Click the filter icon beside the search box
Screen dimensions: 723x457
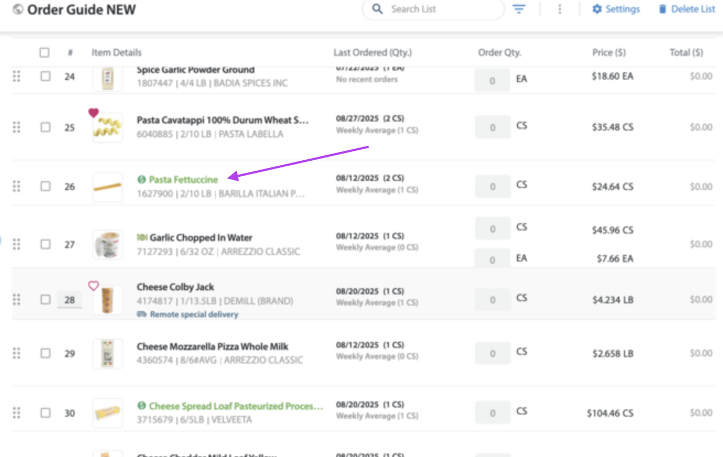click(519, 9)
